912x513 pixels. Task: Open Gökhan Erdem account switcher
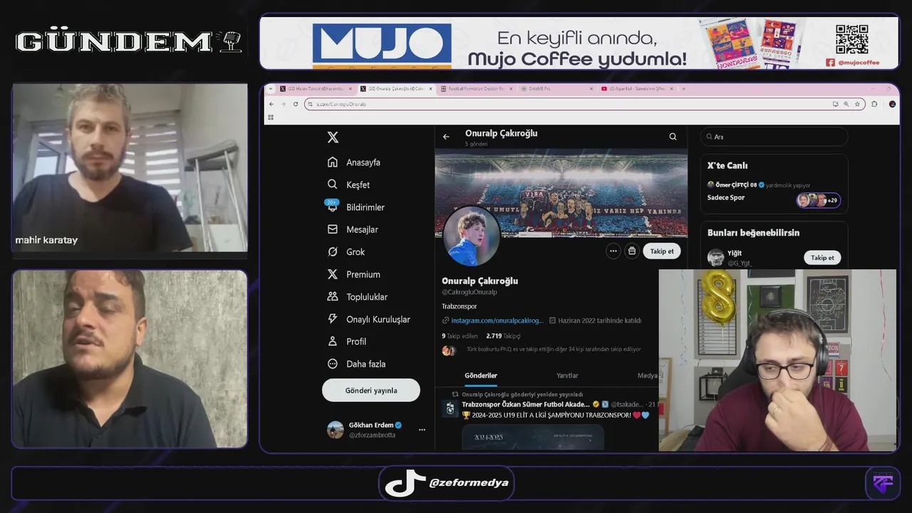(x=375, y=430)
